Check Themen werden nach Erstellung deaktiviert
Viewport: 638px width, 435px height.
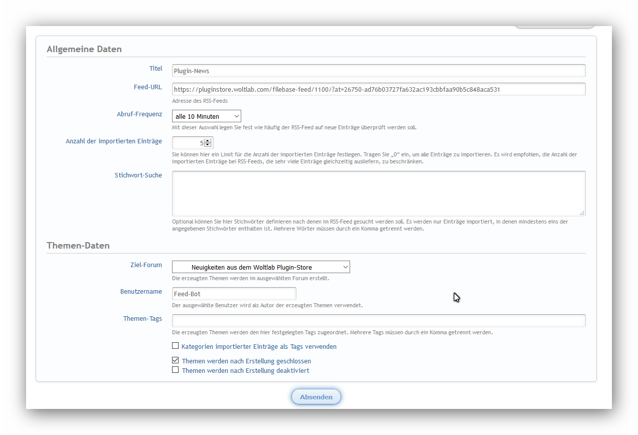tap(176, 370)
